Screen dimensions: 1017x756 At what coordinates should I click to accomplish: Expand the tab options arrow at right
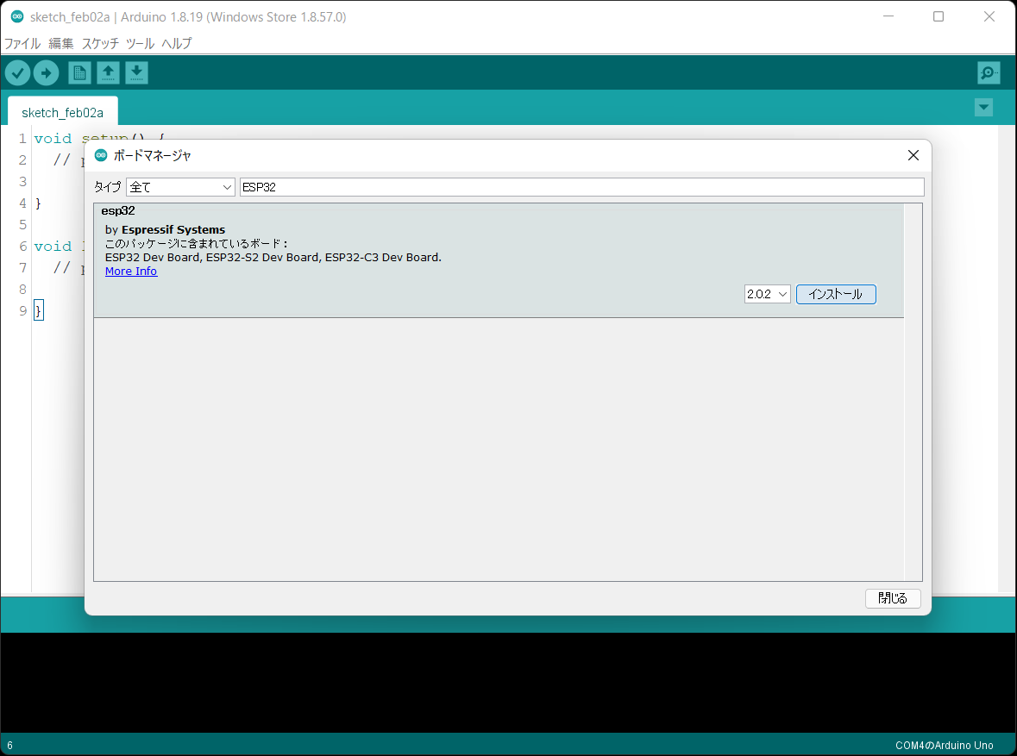pos(982,108)
